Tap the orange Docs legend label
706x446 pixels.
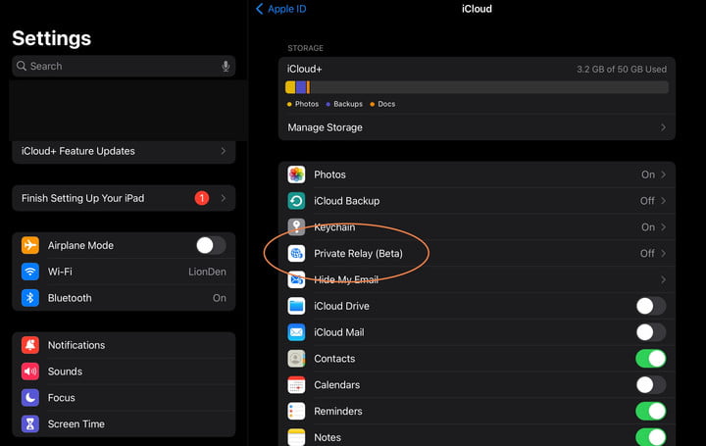tap(386, 104)
